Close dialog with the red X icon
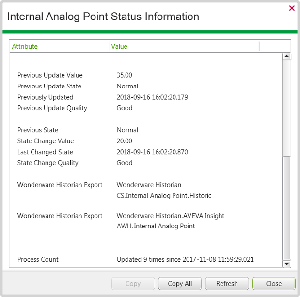Image resolution: width=300 pixels, height=297 pixels. pyautogui.click(x=292, y=8)
